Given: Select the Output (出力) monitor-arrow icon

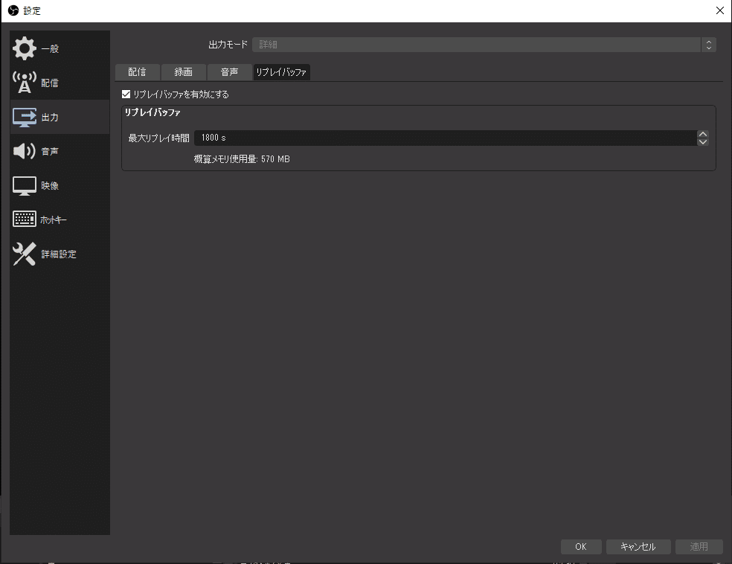Looking at the screenshot, I should (25, 117).
